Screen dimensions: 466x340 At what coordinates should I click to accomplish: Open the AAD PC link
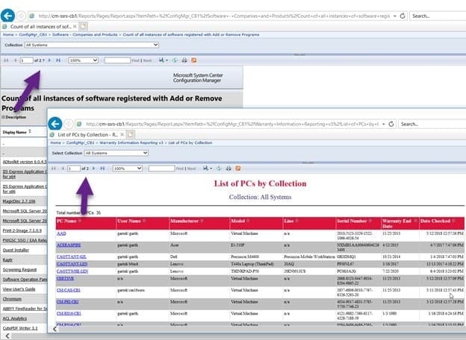(x=61, y=233)
